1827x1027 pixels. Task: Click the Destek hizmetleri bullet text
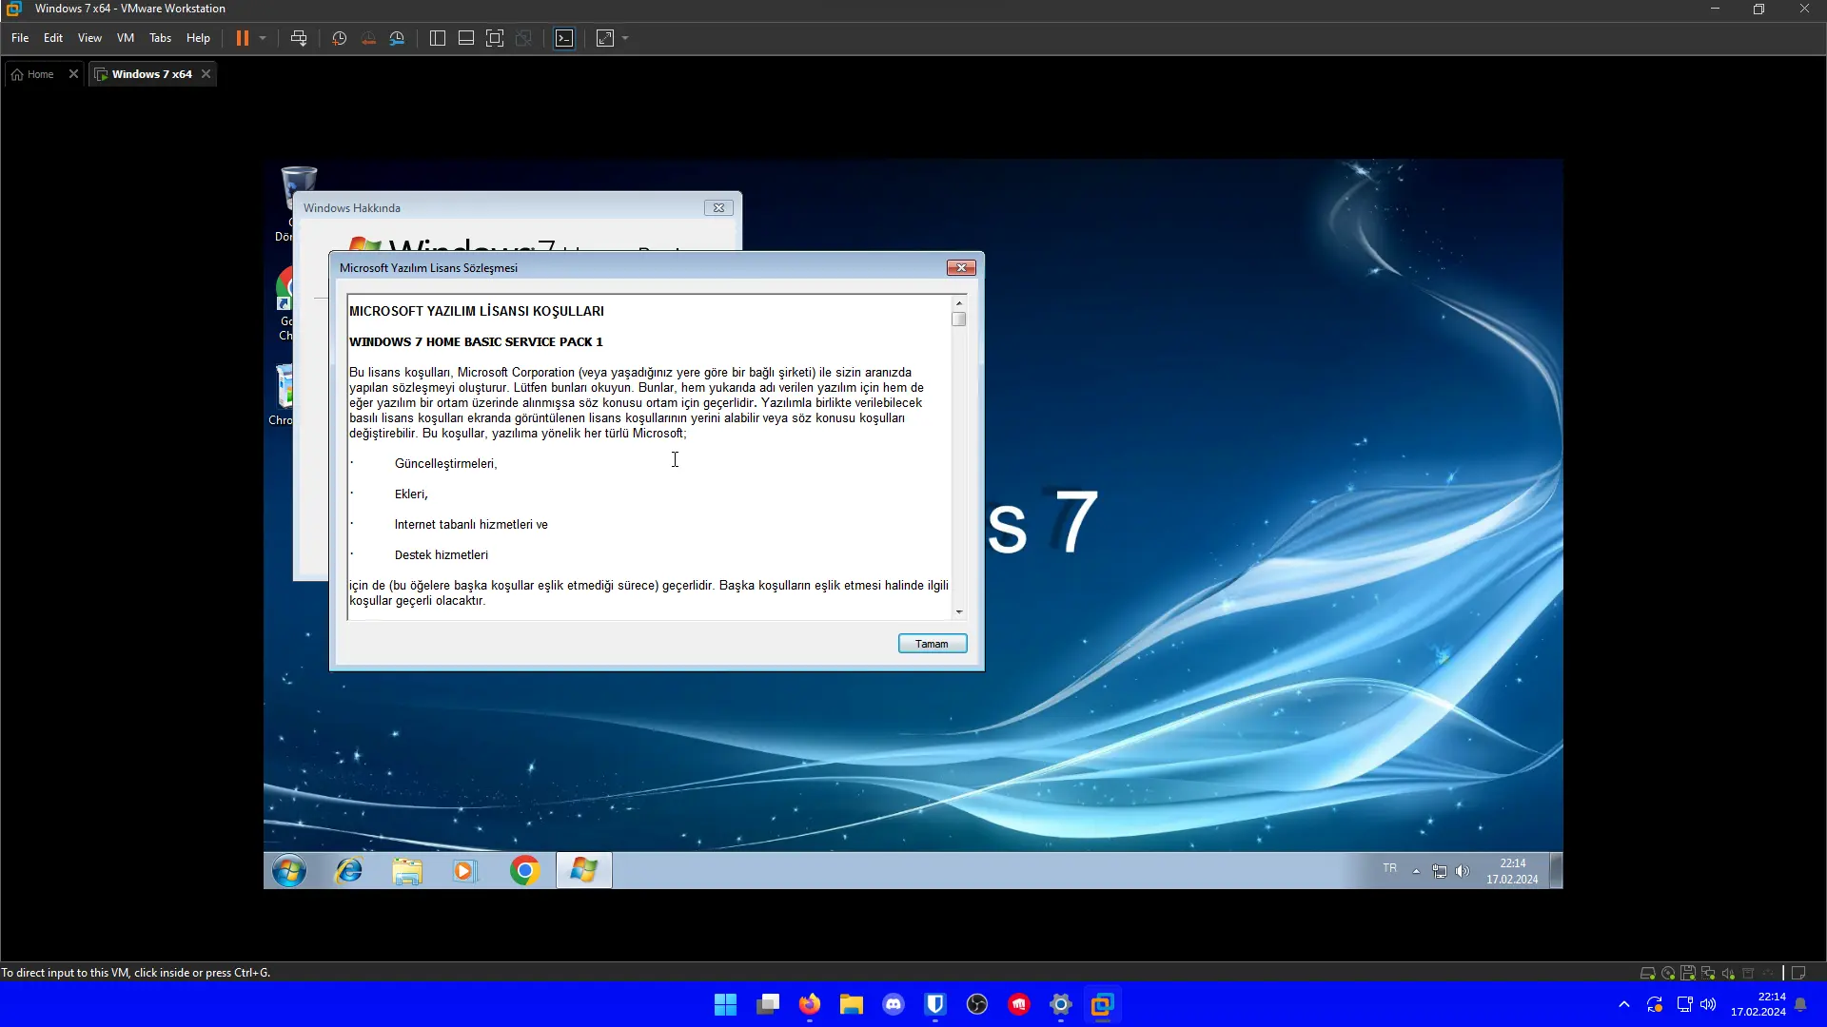(x=442, y=555)
